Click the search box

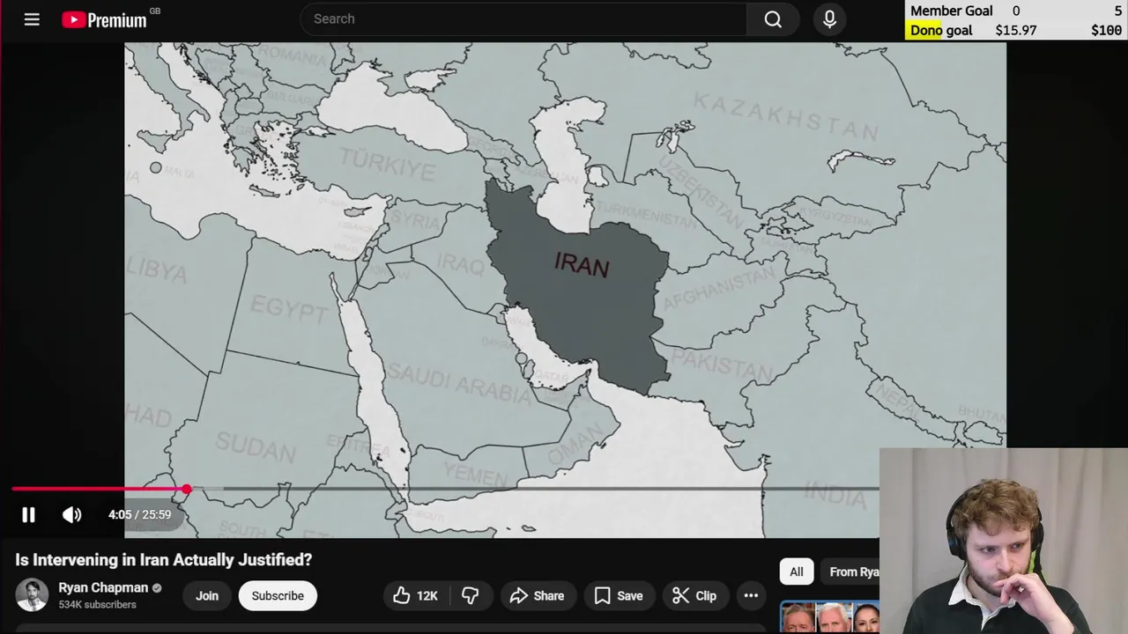tap(523, 18)
